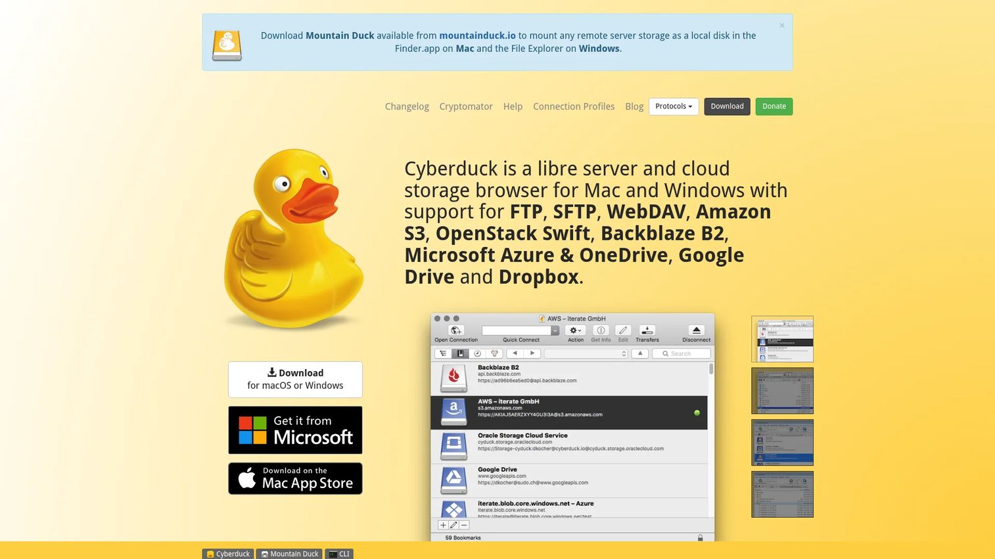Select the third gallery screenshot thumbnail

(x=782, y=443)
